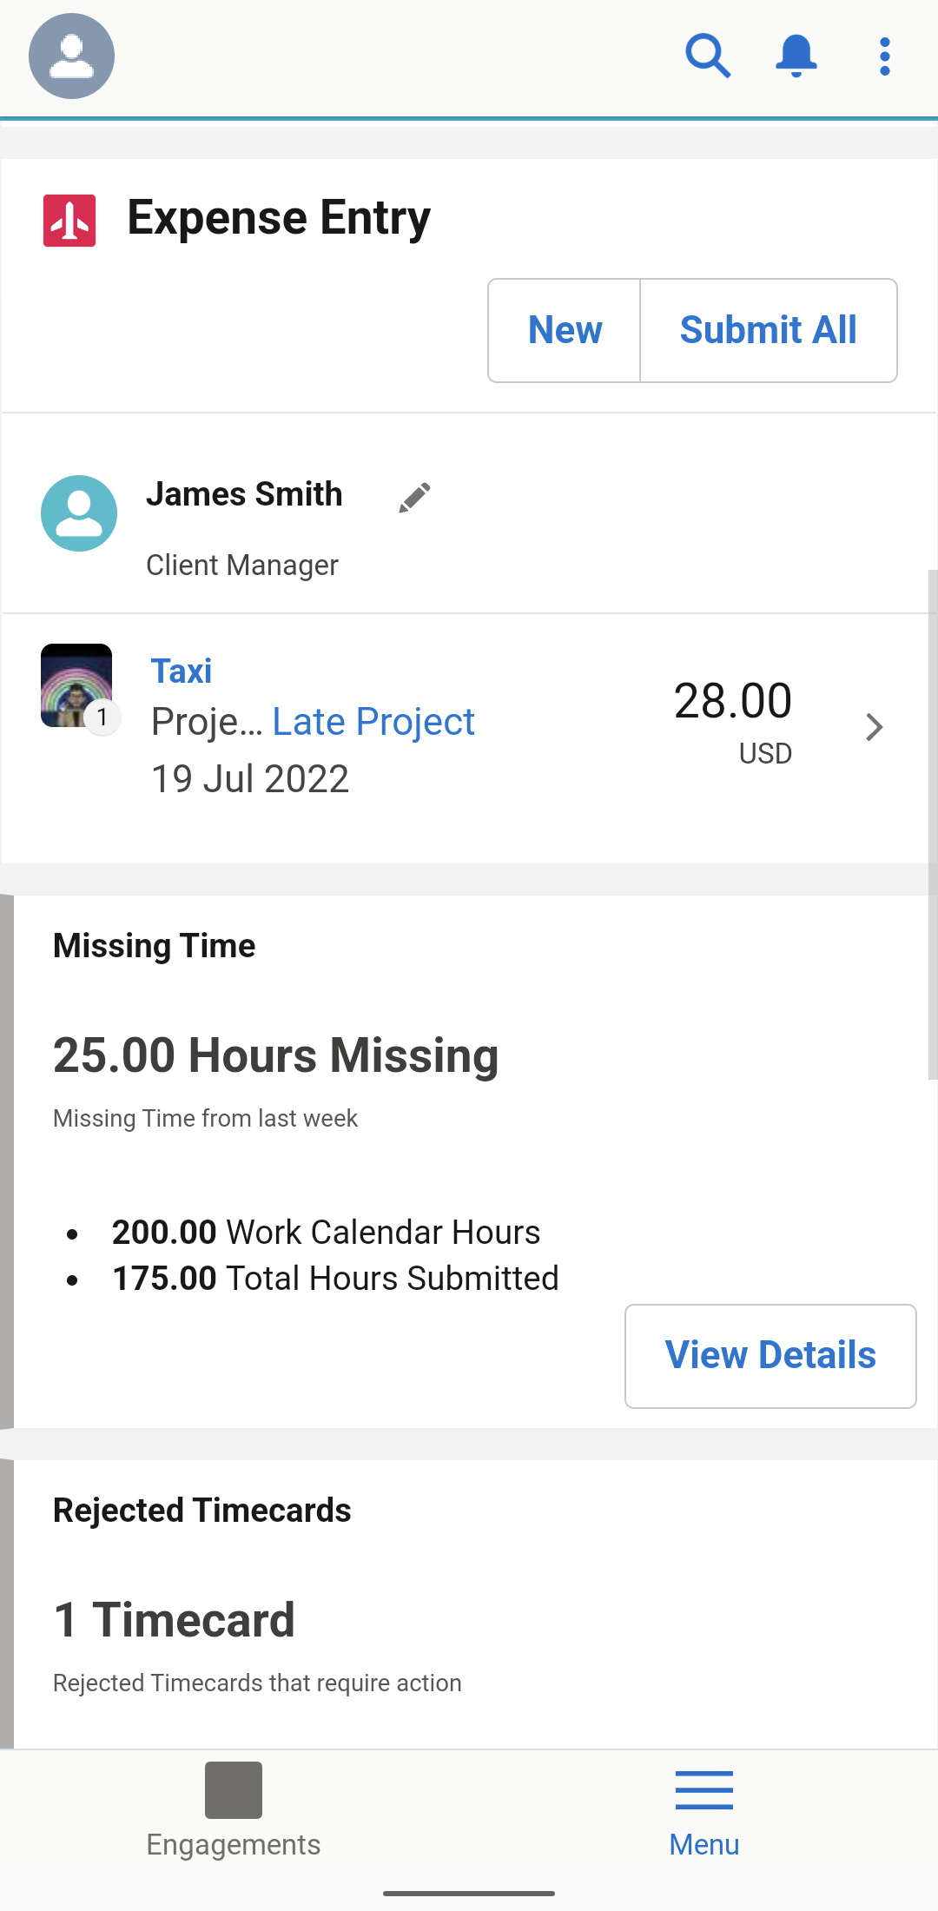Tap the grey user profile avatar in header

[72, 56]
